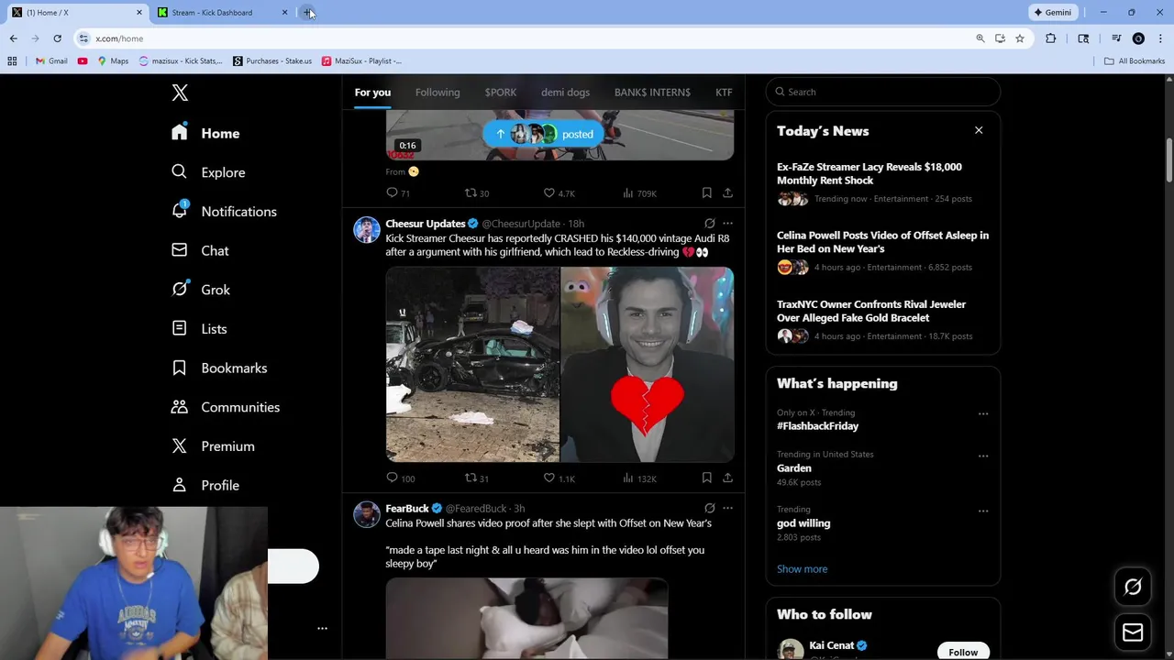The image size is (1174, 660).
Task: Share the Cheesur Updates post
Action: (727, 478)
